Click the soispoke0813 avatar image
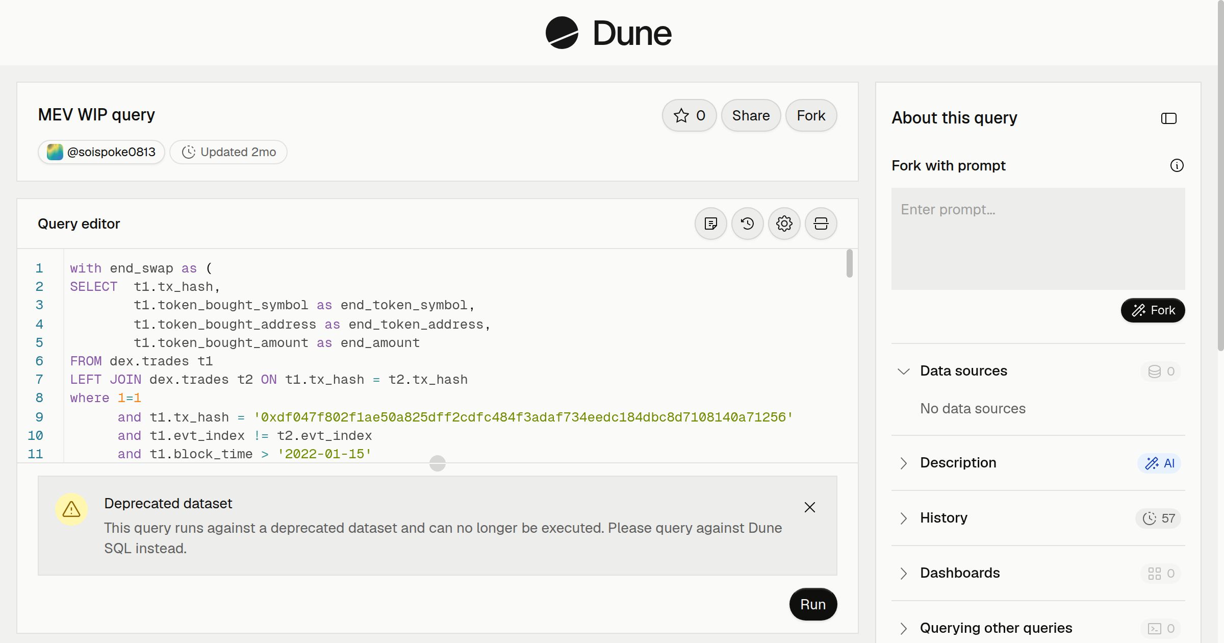The width and height of the screenshot is (1224, 643). point(55,152)
